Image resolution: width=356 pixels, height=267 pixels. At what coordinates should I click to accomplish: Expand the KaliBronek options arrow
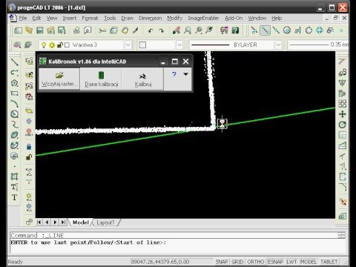click(x=186, y=74)
